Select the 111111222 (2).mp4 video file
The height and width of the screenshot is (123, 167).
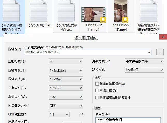point(121,11)
